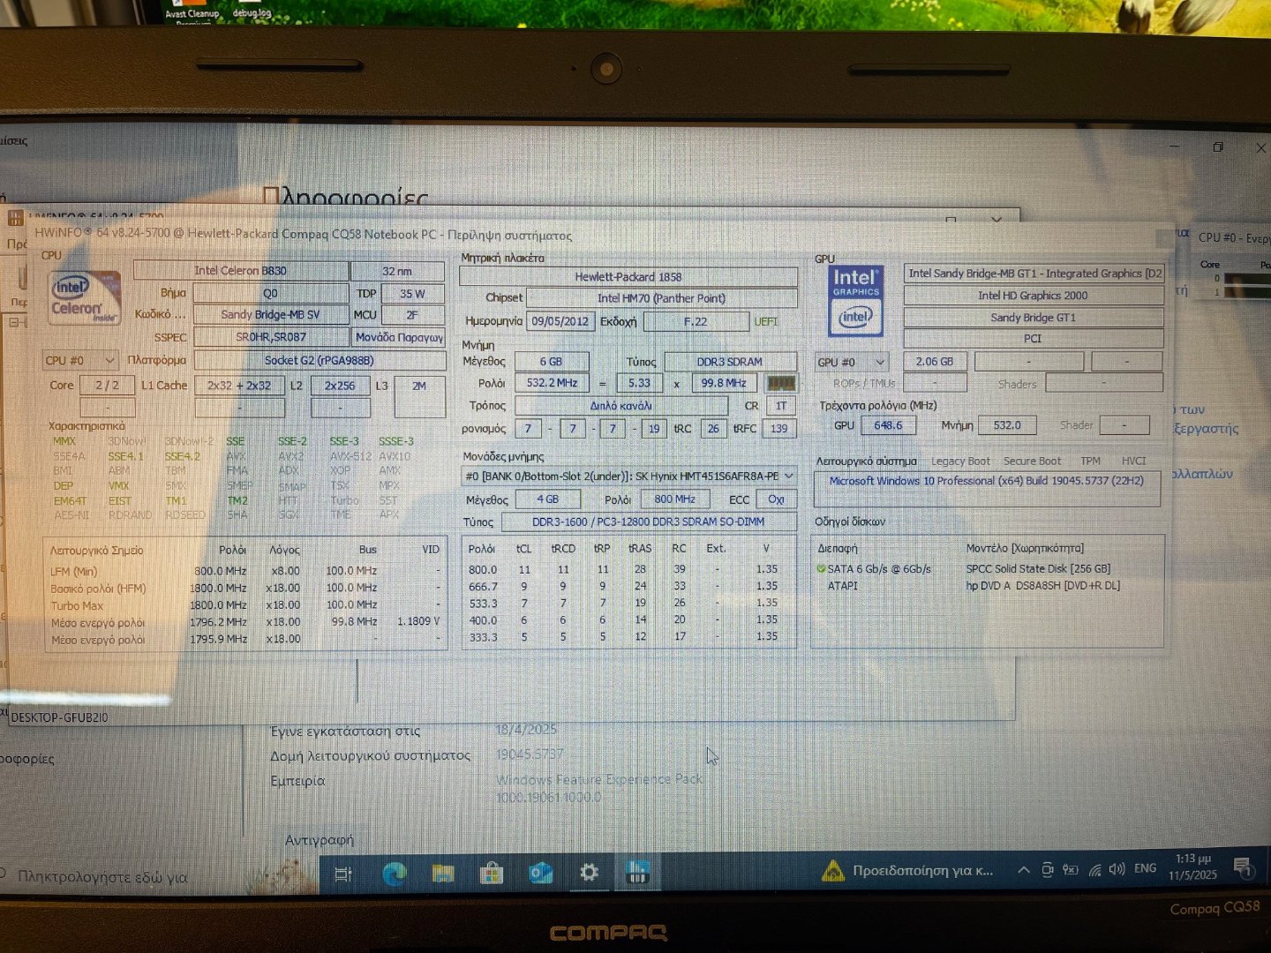The height and width of the screenshot is (953, 1271).
Task: Click the SR0HR,SR087 SSPEC field
Action: pos(271,337)
